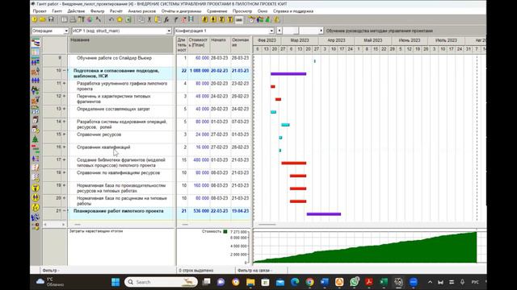Viewport: 517px width, 290px height.
Task: Select the Обучение работе со Спайдер Вьюер row
Action: pos(114,58)
